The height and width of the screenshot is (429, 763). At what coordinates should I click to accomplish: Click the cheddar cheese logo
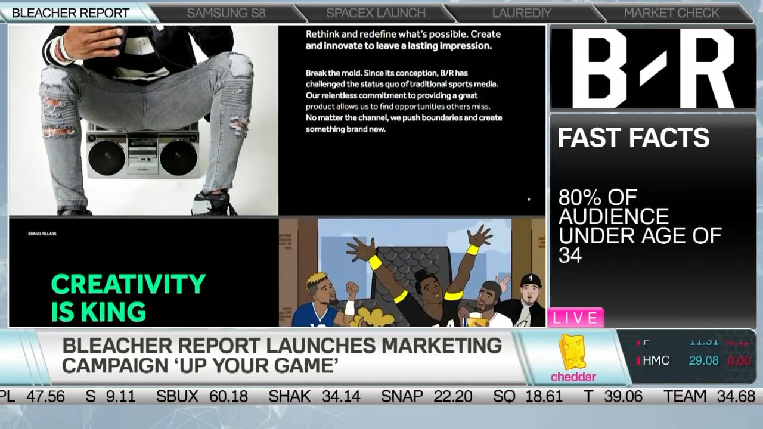tap(573, 357)
